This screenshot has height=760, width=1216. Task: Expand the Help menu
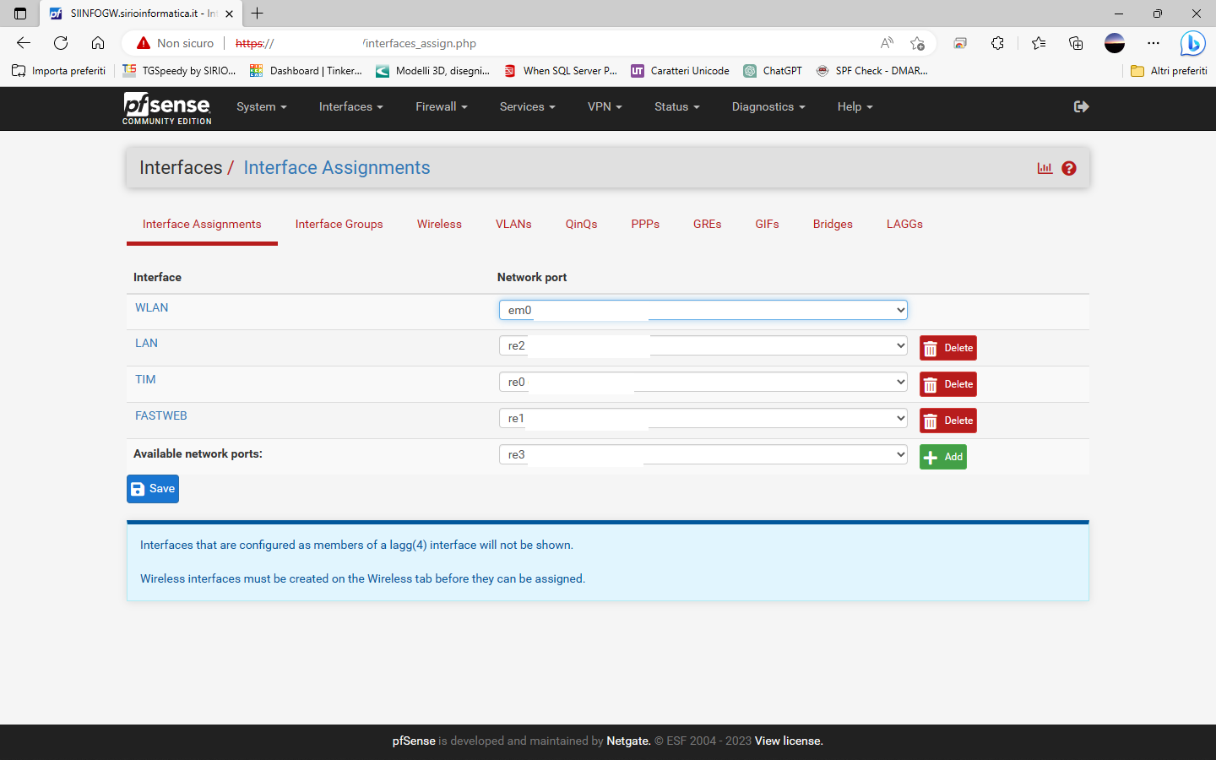coord(855,107)
